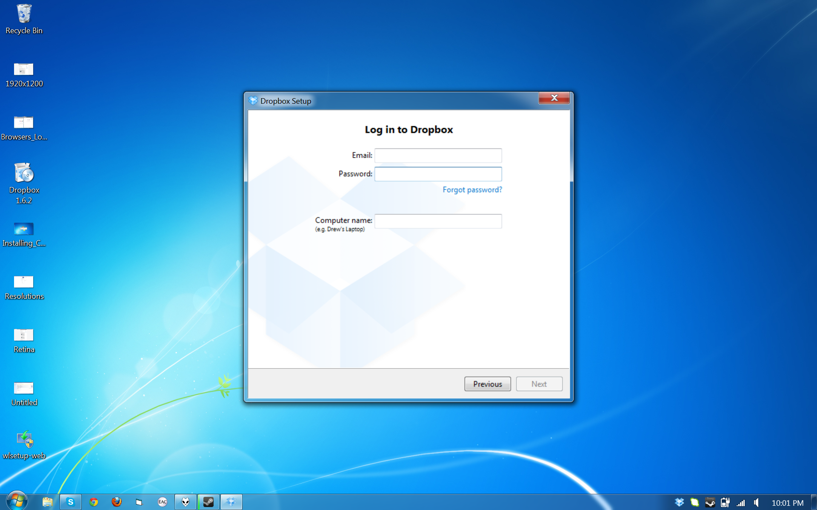This screenshot has height=510, width=817.
Task: Click the Password input field
Action: point(438,174)
